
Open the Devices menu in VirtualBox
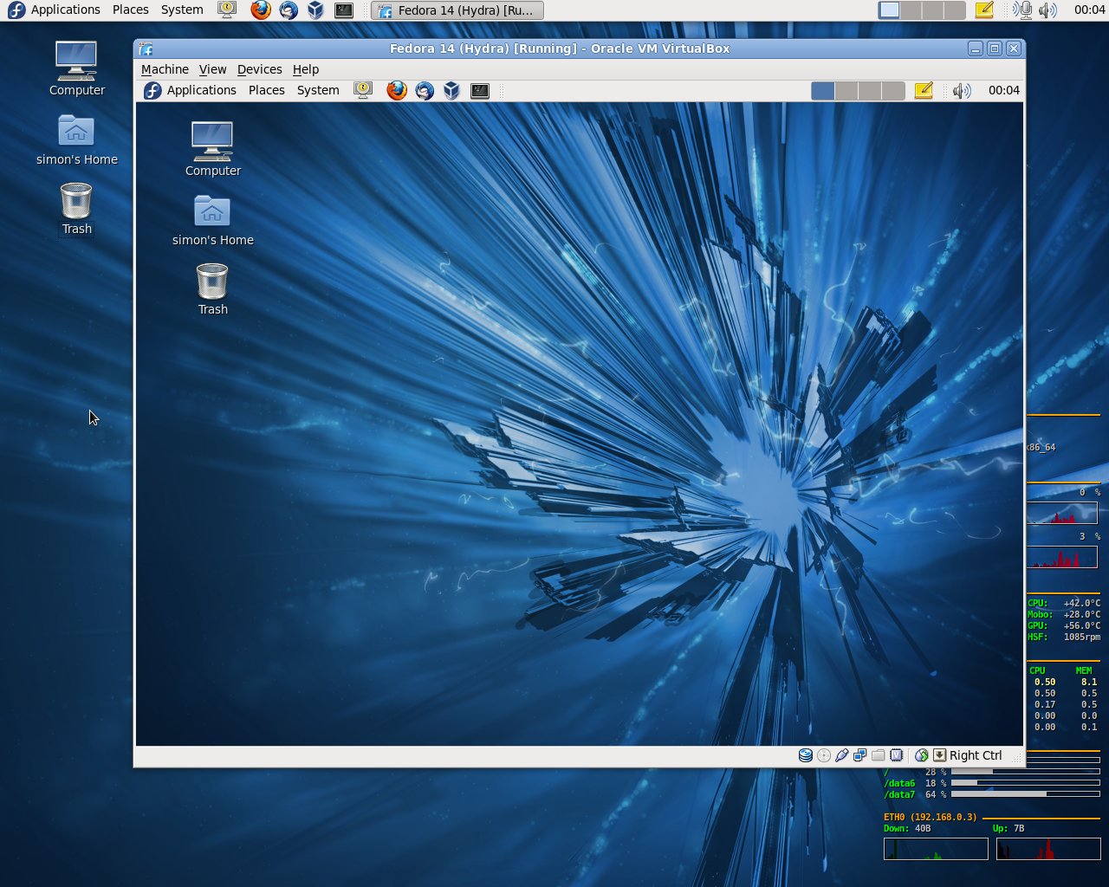259,69
